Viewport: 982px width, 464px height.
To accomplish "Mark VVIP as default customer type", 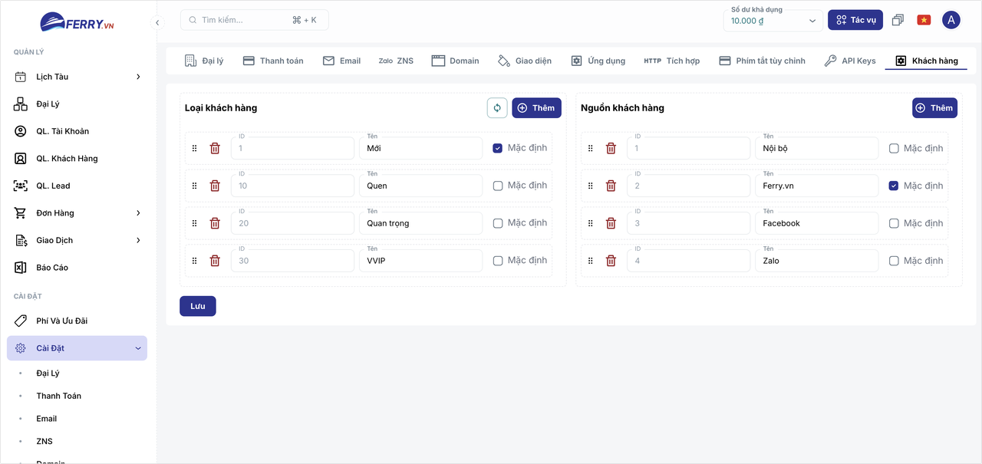I will [498, 261].
